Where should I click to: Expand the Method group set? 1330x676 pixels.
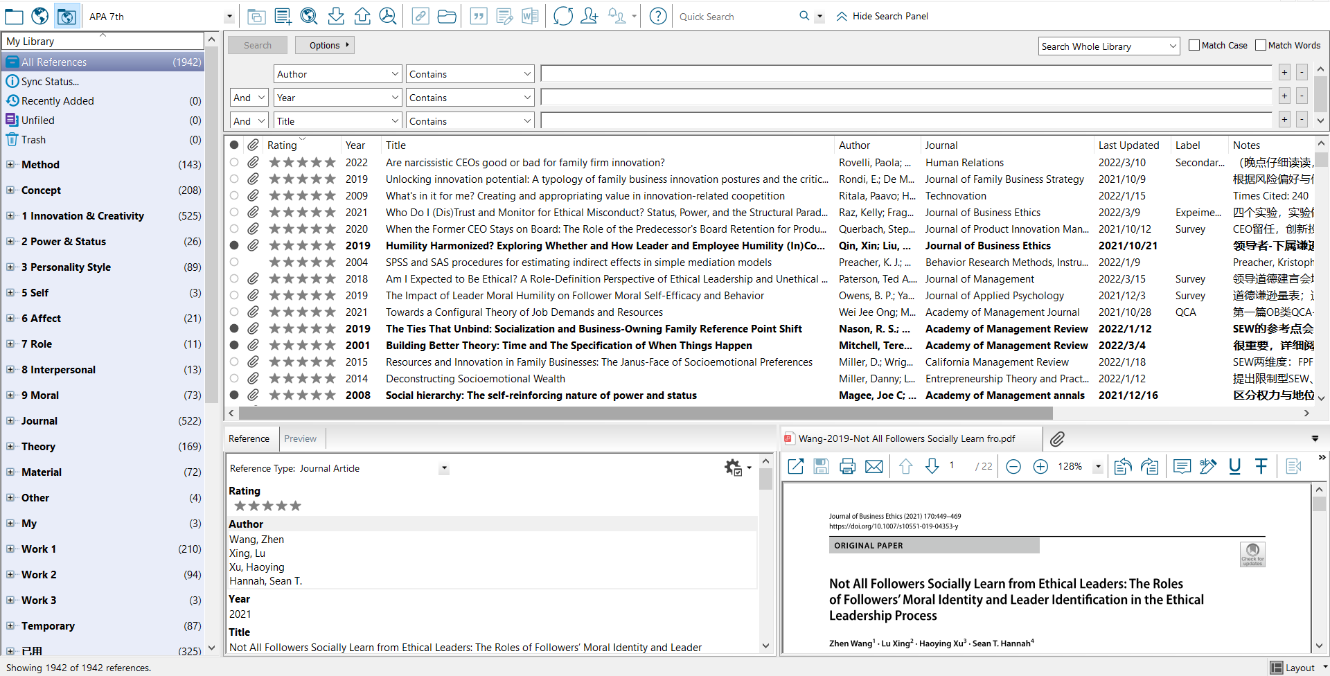(x=10, y=165)
